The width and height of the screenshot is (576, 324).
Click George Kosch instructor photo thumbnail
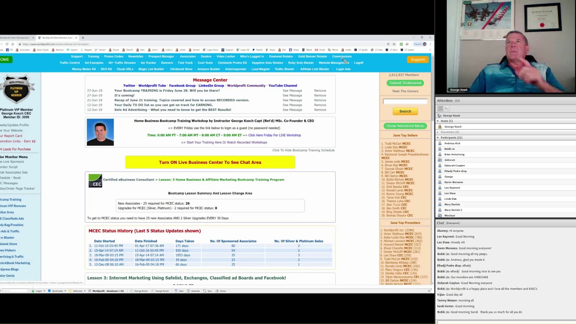100,132
